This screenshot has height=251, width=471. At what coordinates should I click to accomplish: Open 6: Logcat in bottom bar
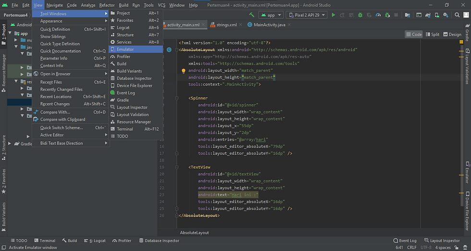95,240
